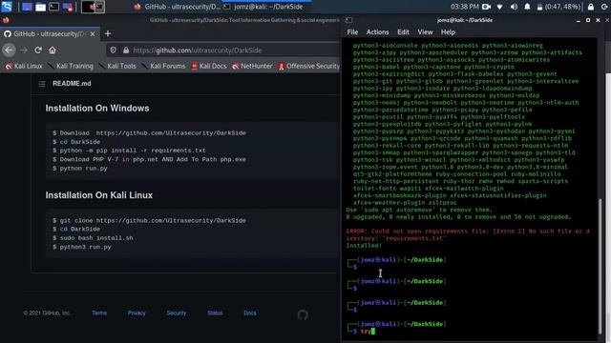The height and width of the screenshot is (343, 611).
Task: Open the Terms footer link
Action: click(99, 313)
